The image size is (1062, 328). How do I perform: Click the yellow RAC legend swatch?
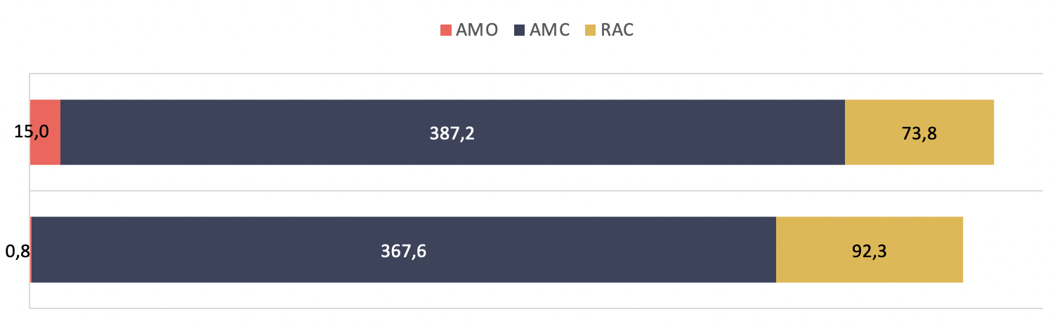[591, 30]
